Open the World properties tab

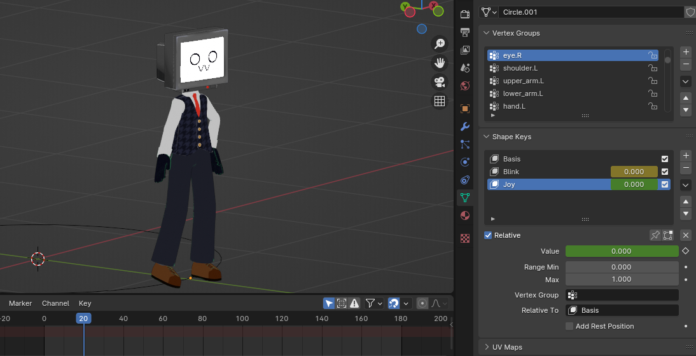(464, 86)
